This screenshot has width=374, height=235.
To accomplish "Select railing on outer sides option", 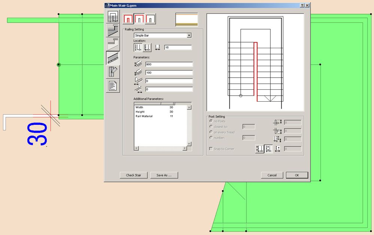I will [x=139, y=19].
